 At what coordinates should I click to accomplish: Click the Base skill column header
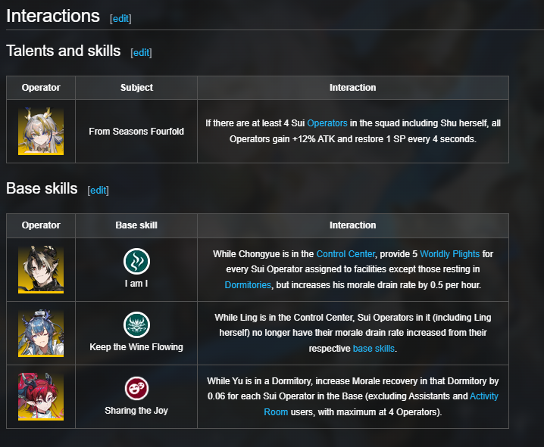coord(136,225)
